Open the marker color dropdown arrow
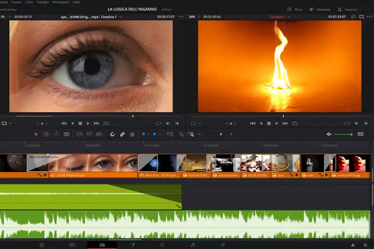The height and width of the screenshot is (249, 374). click(x=160, y=134)
